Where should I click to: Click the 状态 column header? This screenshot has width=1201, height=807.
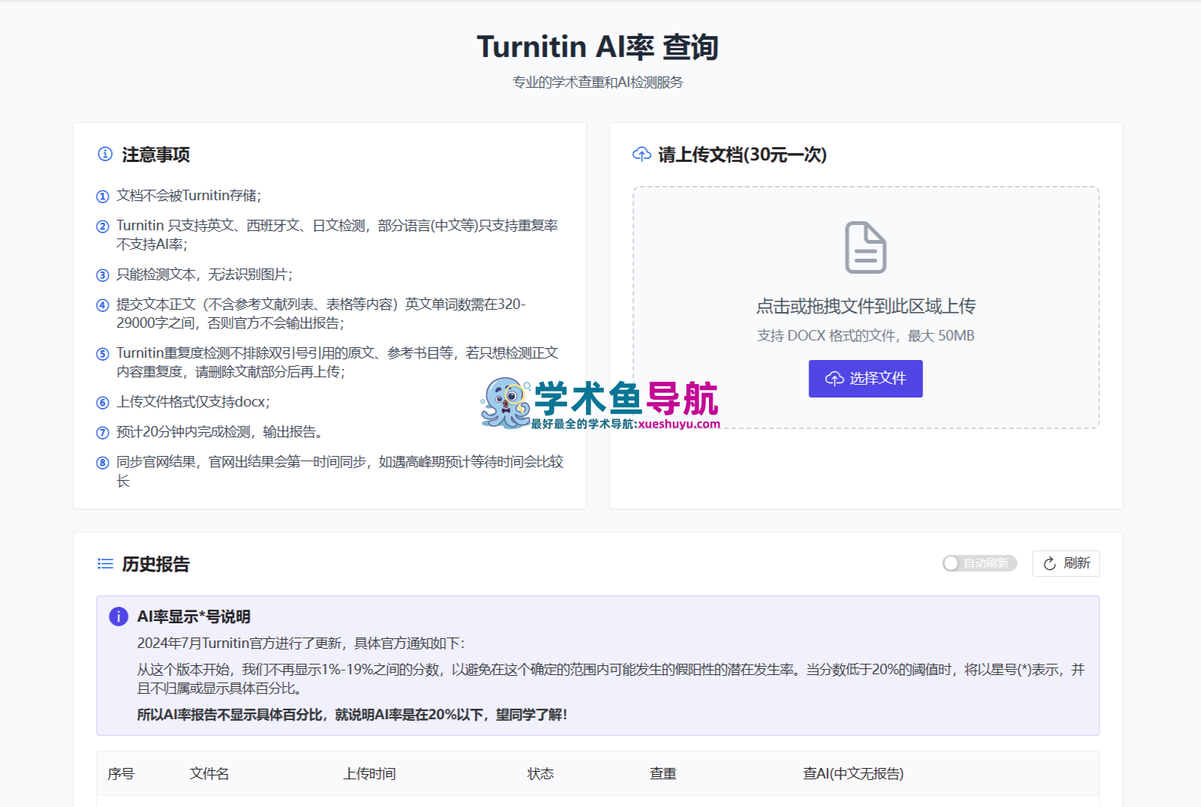pyautogui.click(x=540, y=773)
